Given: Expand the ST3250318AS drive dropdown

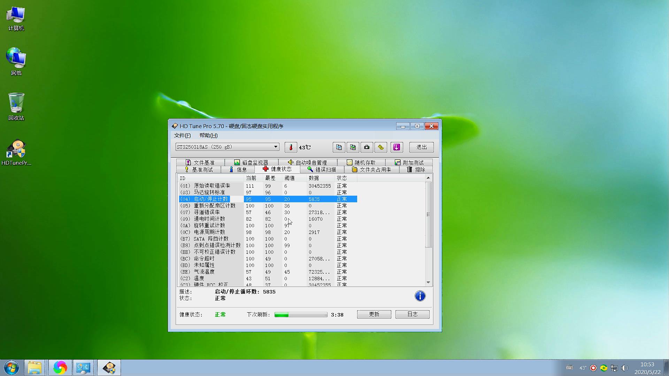Looking at the screenshot, I should 276,147.
